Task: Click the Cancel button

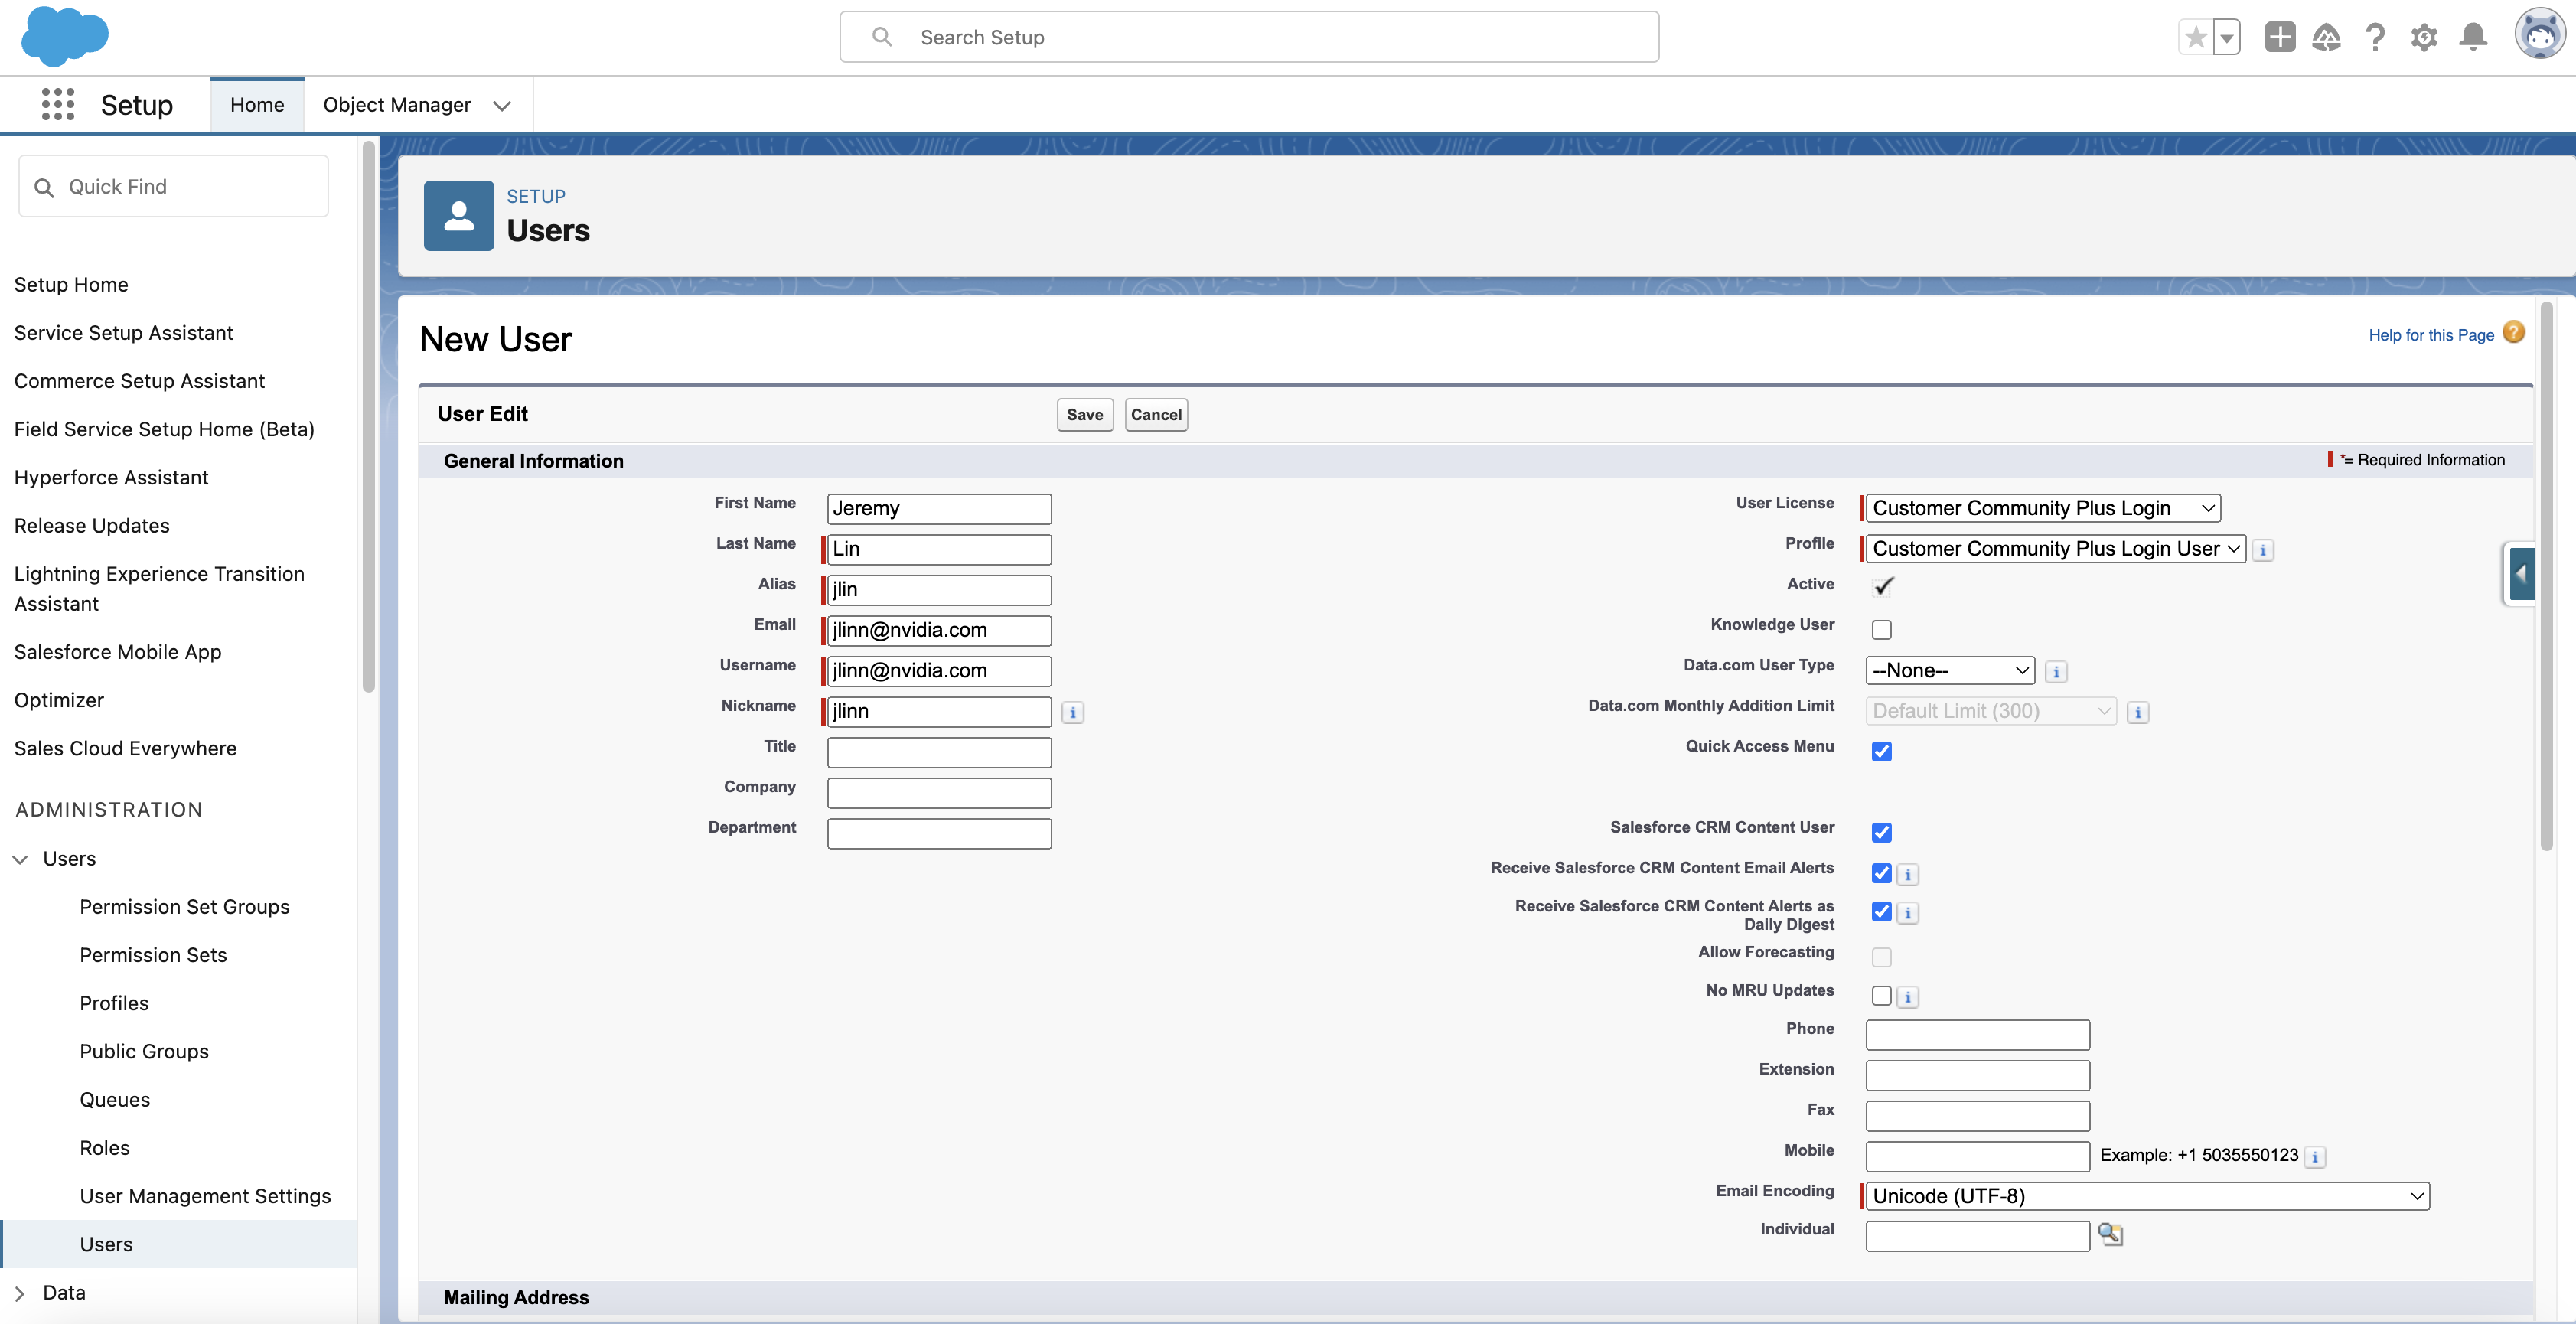Action: tap(1156, 414)
